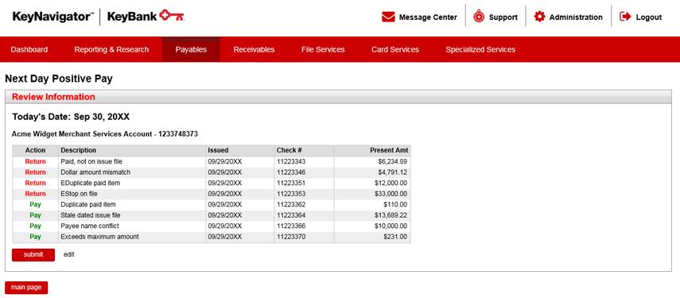The width and height of the screenshot is (680, 298).
Task: Click the amount $10,000.00
Action: tap(391, 226)
